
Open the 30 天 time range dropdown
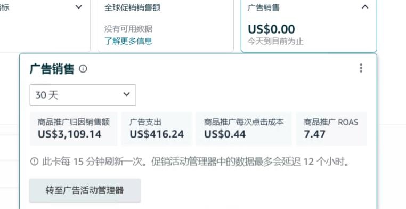[x=83, y=95]
